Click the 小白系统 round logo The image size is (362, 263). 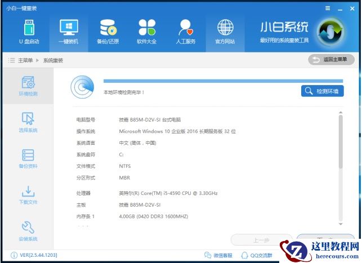click(330, 32)
